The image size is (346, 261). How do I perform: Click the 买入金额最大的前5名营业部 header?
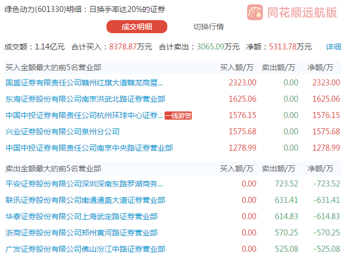point(53,67)
